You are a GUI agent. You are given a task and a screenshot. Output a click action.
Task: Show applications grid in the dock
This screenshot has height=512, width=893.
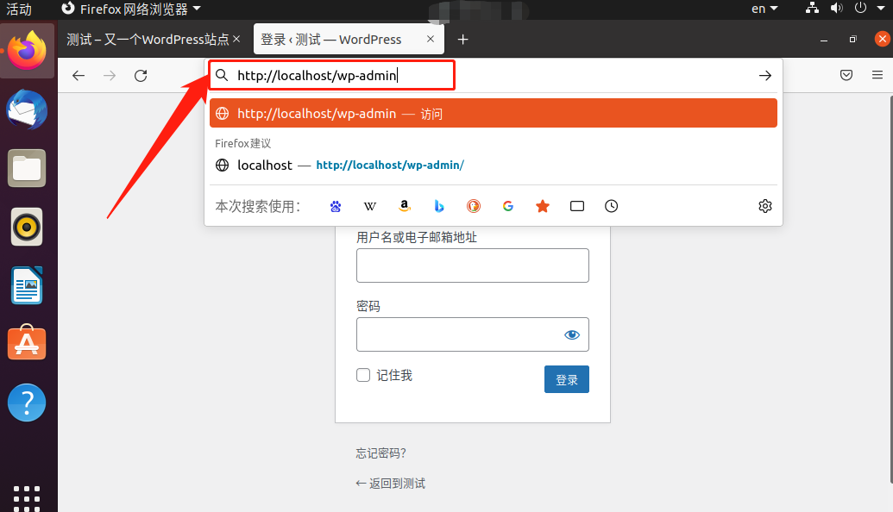click(27, 498)
